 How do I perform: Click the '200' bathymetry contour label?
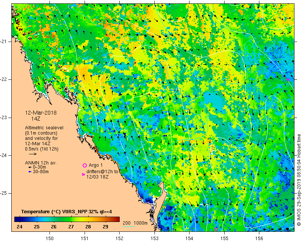(x=126, y=223)
